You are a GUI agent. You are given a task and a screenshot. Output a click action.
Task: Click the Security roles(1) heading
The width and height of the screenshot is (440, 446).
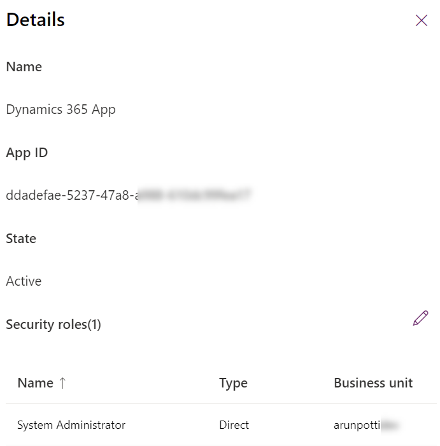[53, 324]
